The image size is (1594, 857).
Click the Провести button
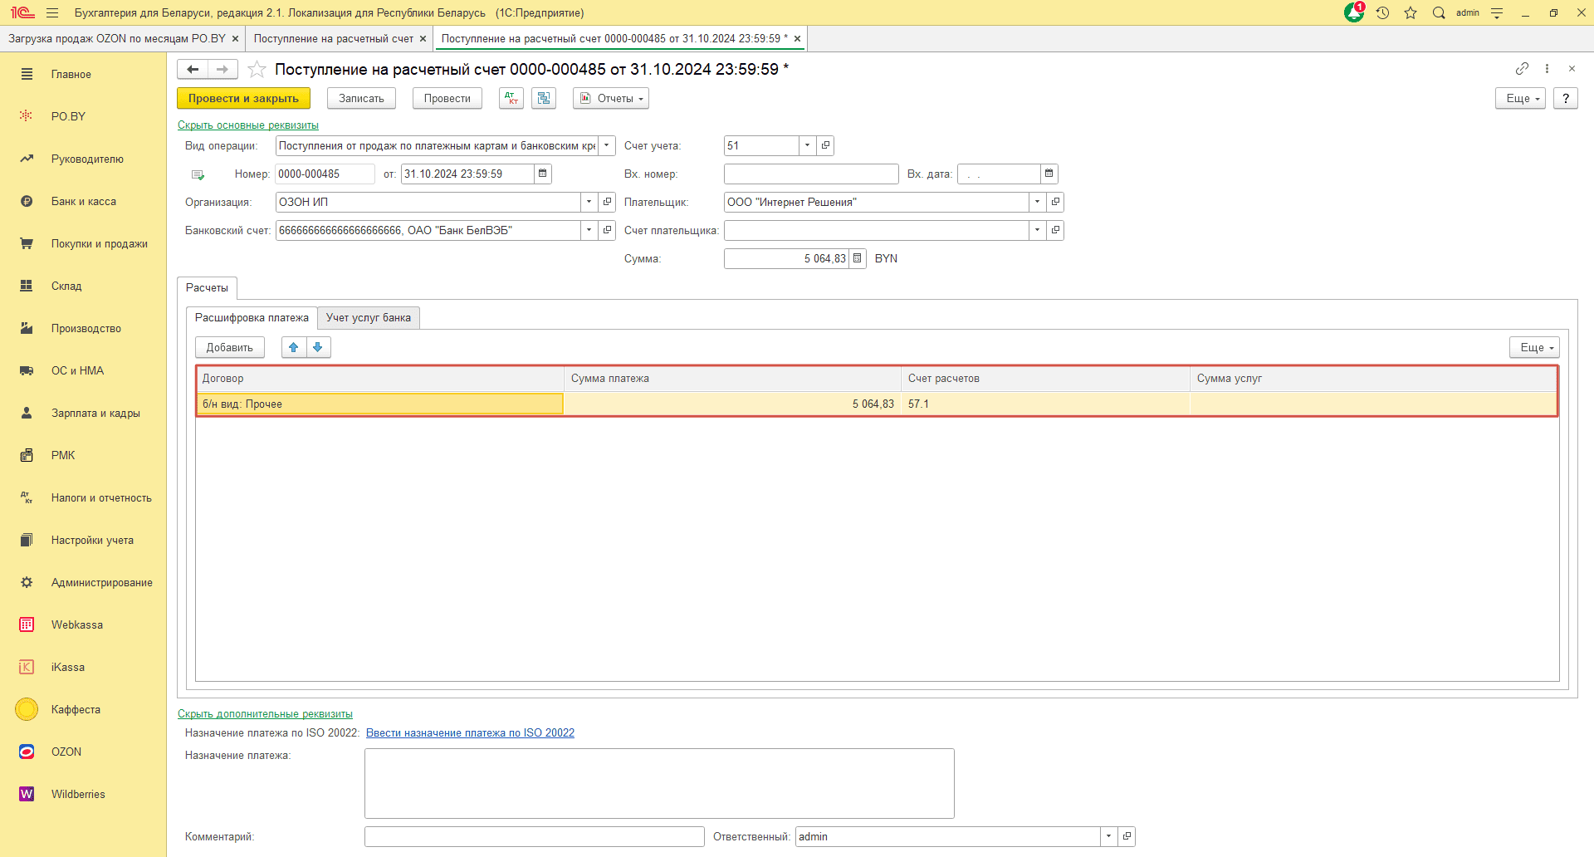pos(447,98)
